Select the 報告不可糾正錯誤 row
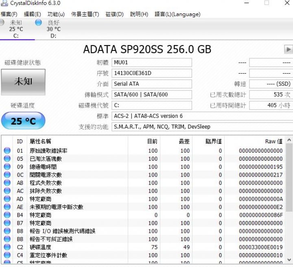The height and width of the screenshot is (267, 293). [143, 239]
